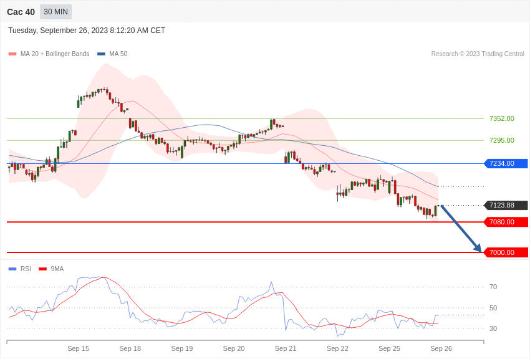The image size is (530, 359).
Task: Click the RSI 70 overbought gridline label
Action: pyautogui.click(x=493, y=287)
